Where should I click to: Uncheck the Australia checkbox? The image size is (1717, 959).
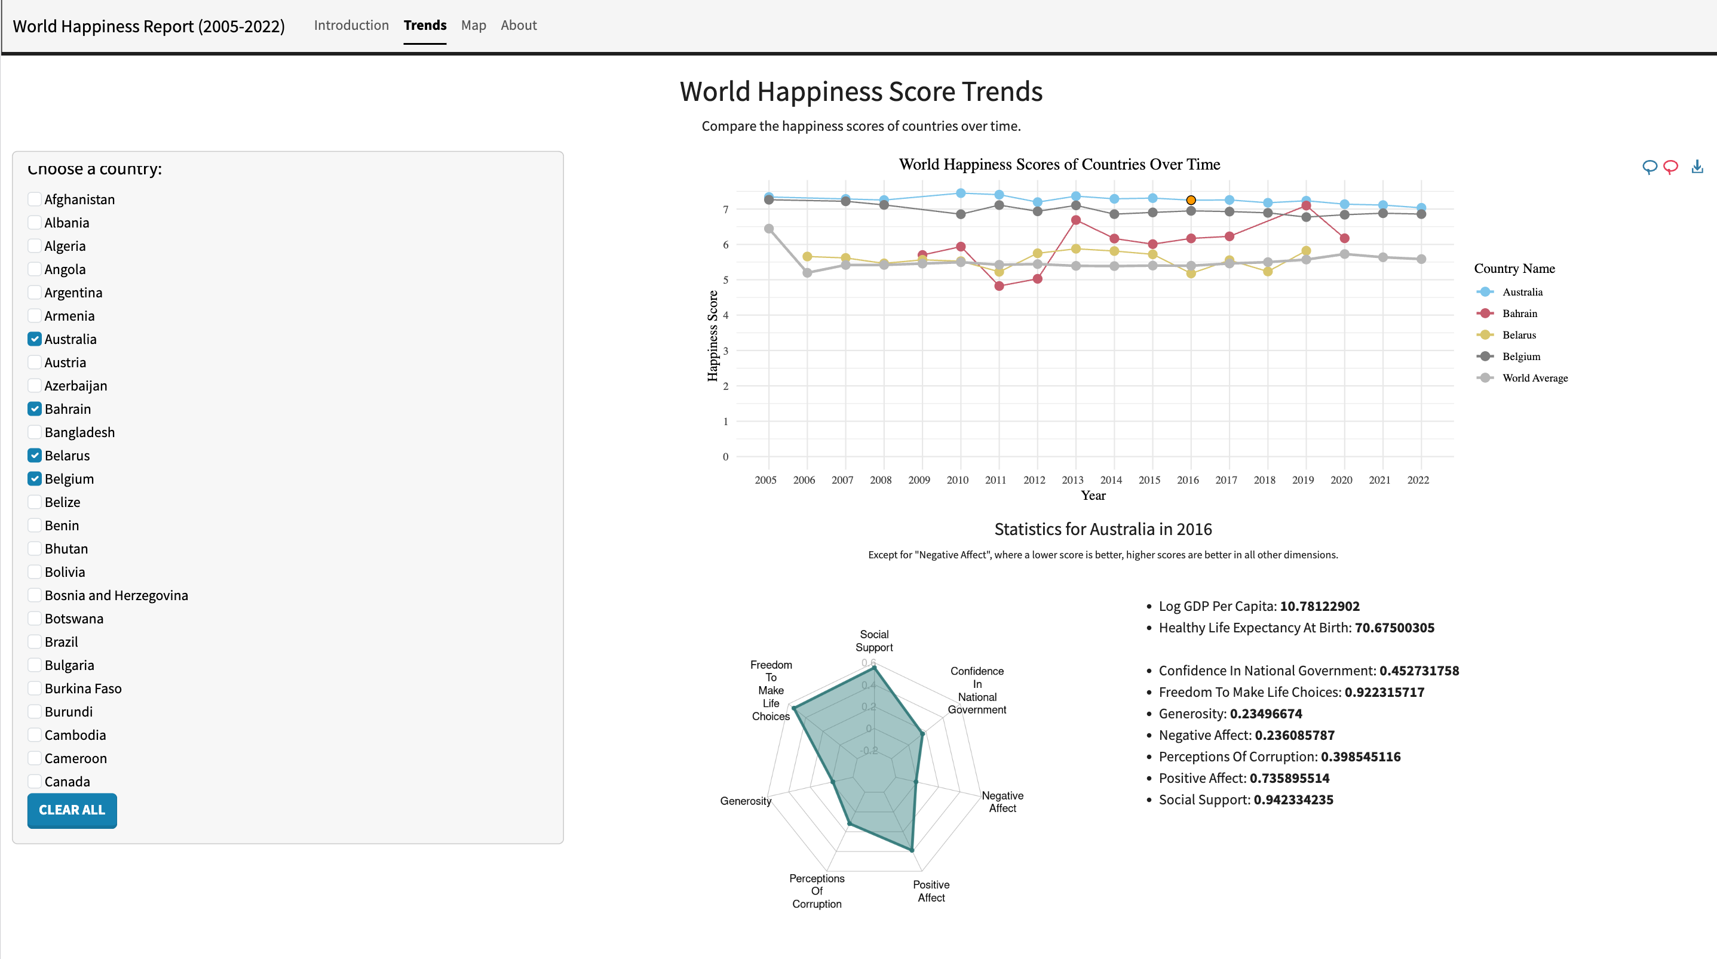pyautogui.click(x=35, y=339)
